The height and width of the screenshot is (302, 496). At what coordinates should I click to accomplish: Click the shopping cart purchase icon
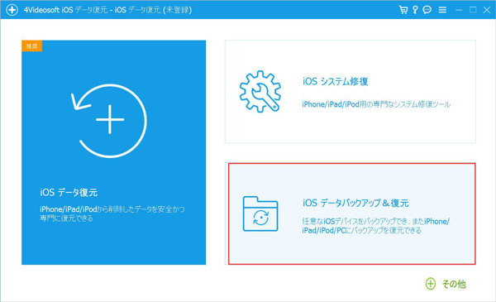tap(403, 10)
